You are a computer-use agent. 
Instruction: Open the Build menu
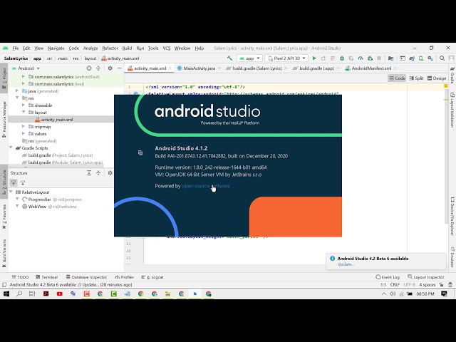click(127, 48)
